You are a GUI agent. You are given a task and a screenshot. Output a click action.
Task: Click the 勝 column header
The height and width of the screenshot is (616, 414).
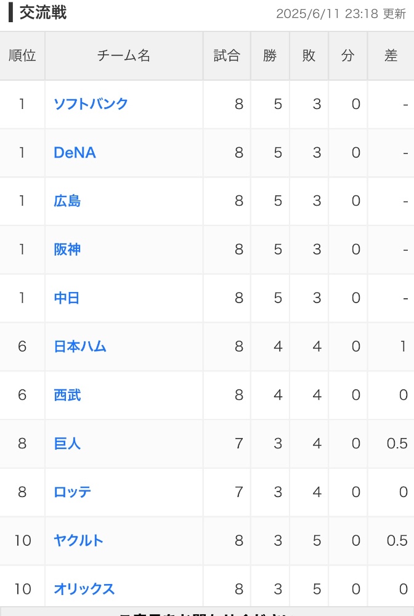tap(270, 56)
